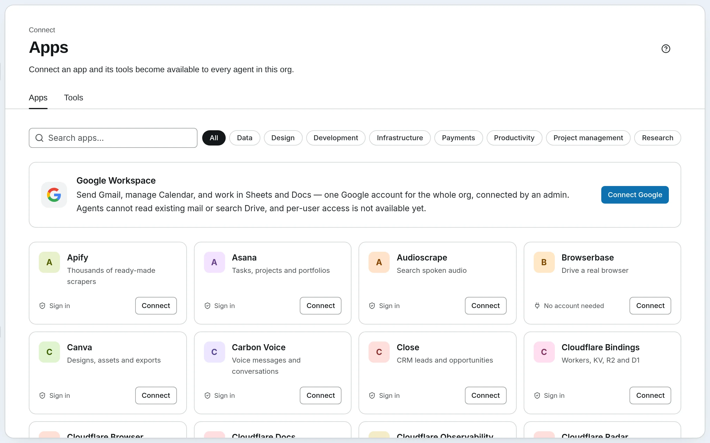Click the Google Workspace heading
The image size is (710, 443).
point(116,181)
